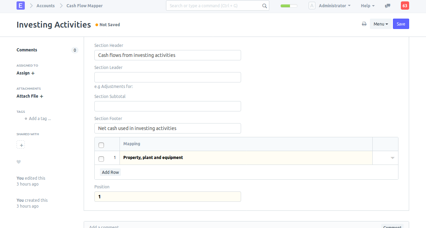This screenshot has height=228, width=426.
Task: Click the heart like icon
Action: 19,162
